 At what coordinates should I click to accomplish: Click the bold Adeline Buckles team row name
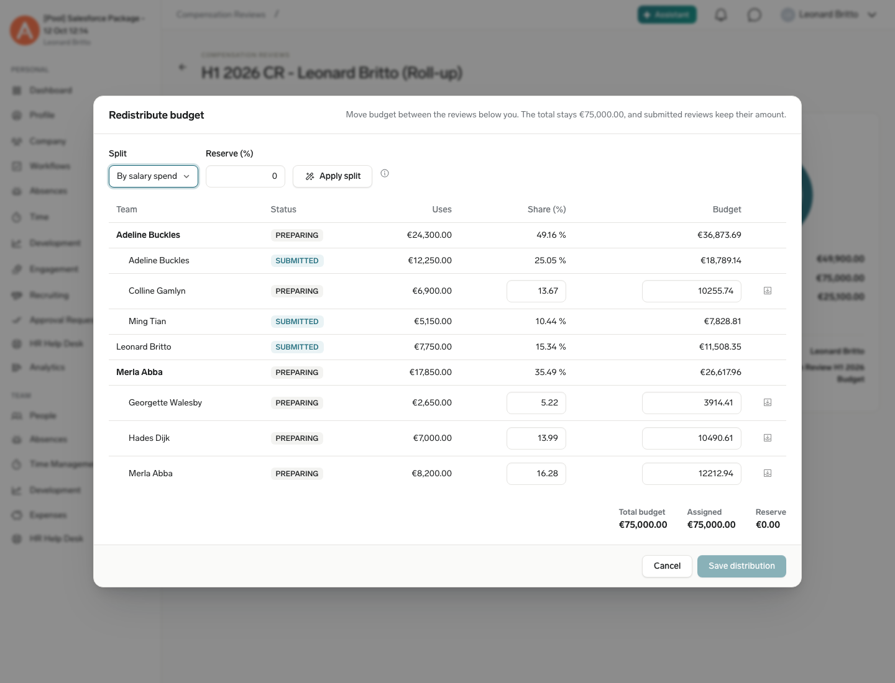click(x=148, y=235)
